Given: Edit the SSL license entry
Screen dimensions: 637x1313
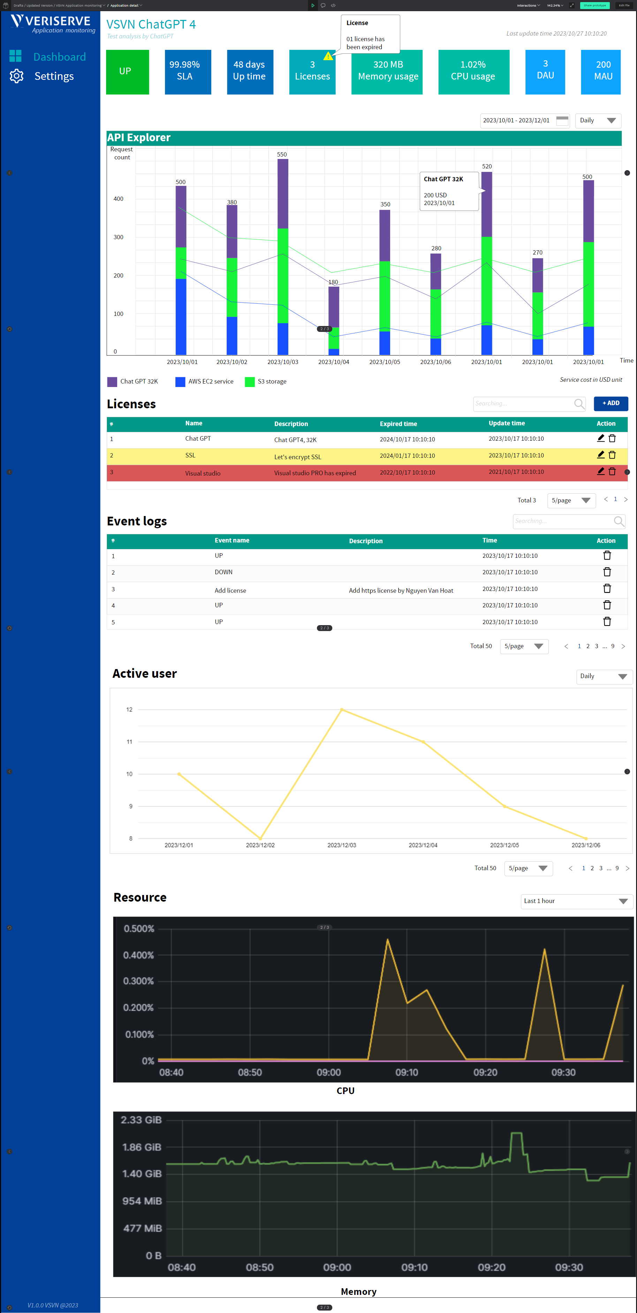Looking at the screenshot, I should pyautogui.click(x=600, y=455).
